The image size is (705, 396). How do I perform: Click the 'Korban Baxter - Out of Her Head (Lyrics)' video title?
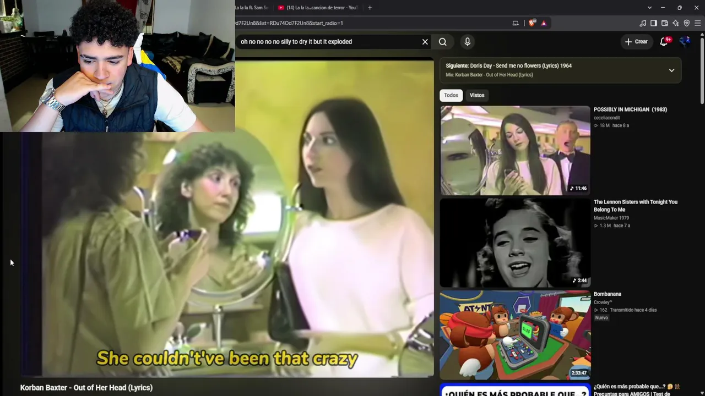coord(86,388)
